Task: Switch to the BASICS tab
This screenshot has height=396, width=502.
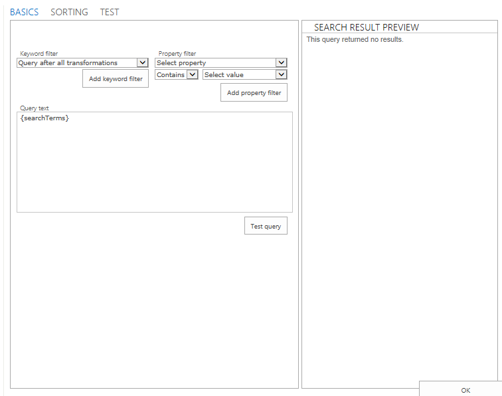Action: point(24,12)
